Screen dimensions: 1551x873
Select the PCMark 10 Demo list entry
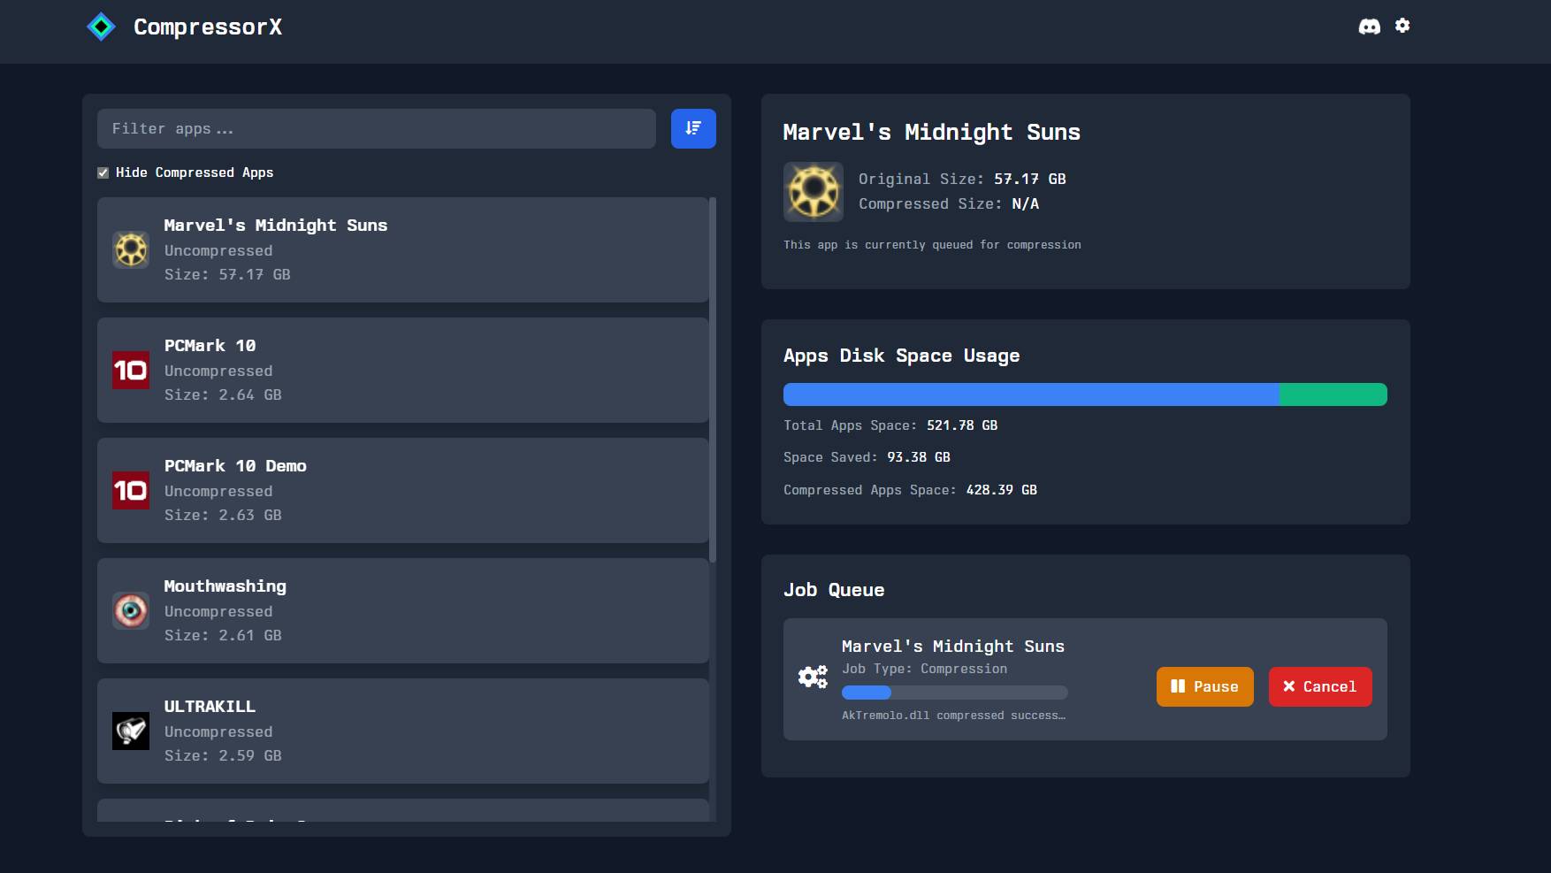[x=403, y=490]
